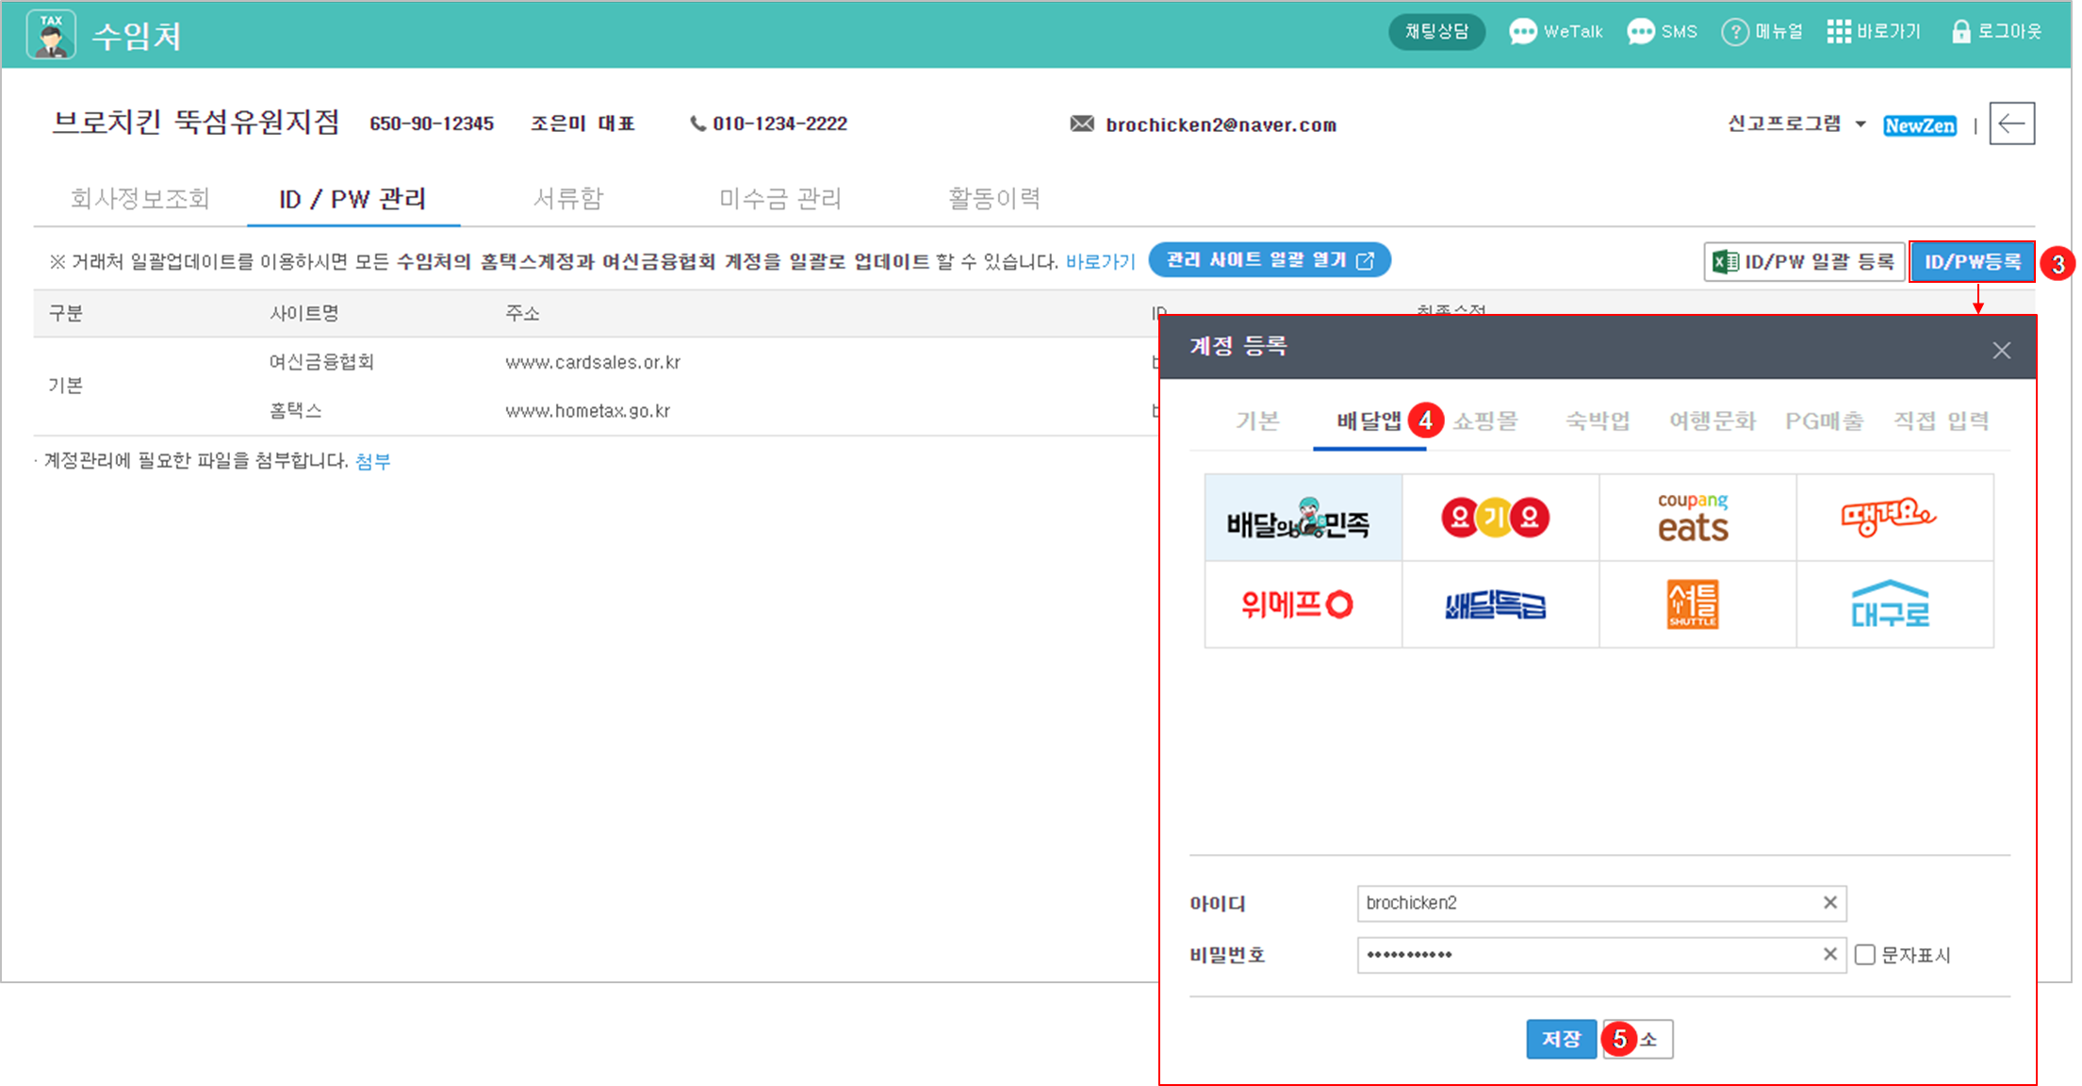Open the 첨부 attachment link
The height and width of the screenshot is (1086, 2082).
point(372,461)
